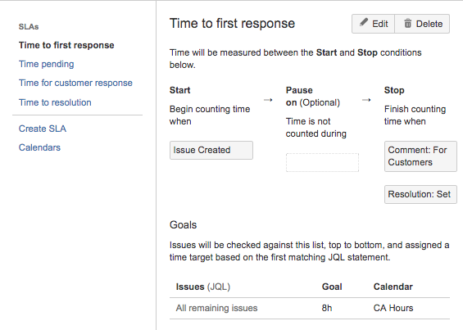The image size is (463, 330).
Task: Click the Time to first response heading
Action: (232, 23)
